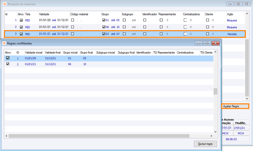
Task: Toggle Ativo checkbox for conflicting rule ID 1
Action: coord(8,58)
